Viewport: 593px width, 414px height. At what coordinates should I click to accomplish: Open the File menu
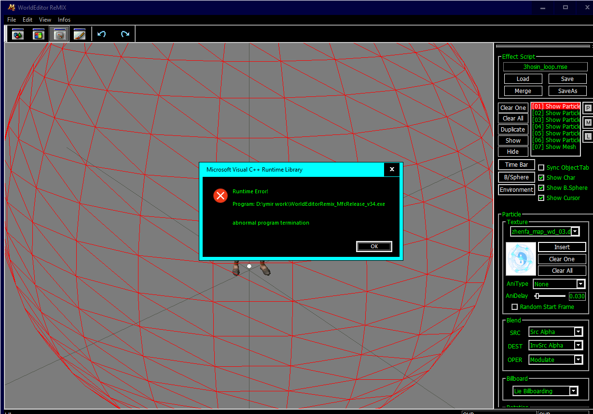12,20
